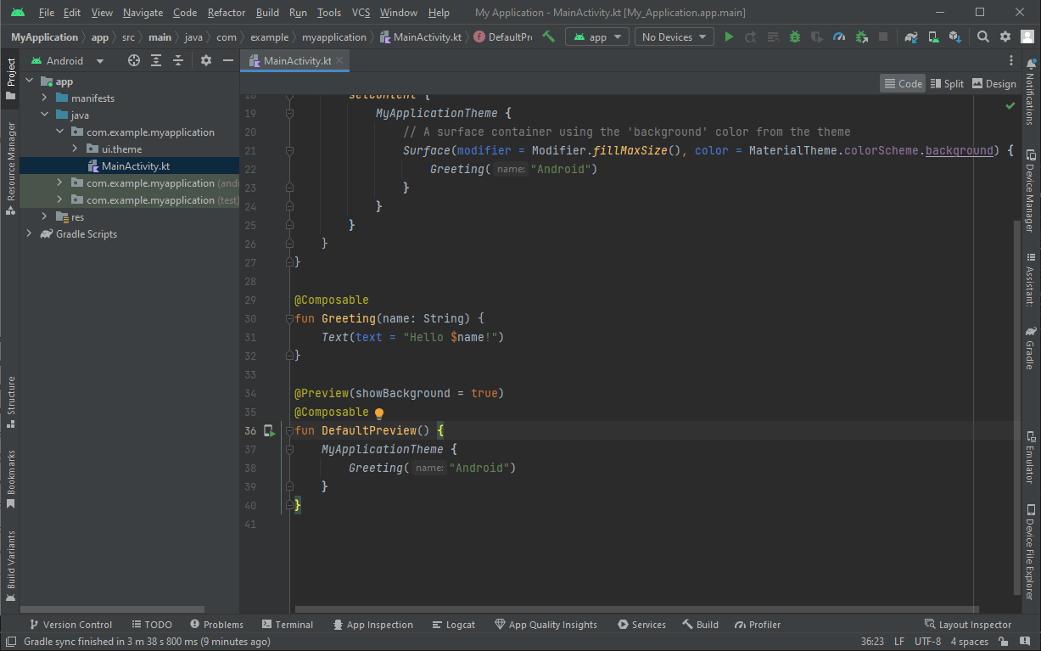The width and height of the screenshot is (1041, 651).
Task: Click the Search Everywhere magnifier icon
Action: tap(983, 36)
